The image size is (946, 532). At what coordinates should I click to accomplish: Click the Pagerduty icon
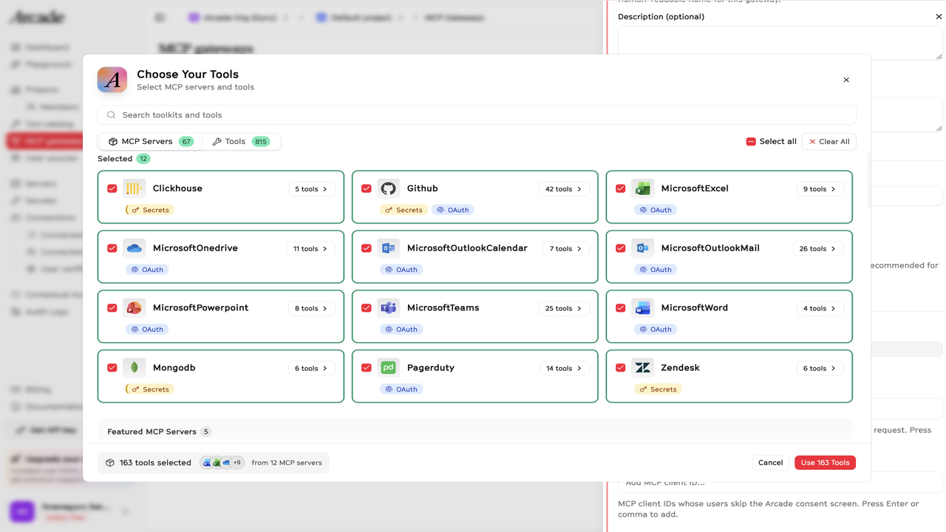point(388,368)
